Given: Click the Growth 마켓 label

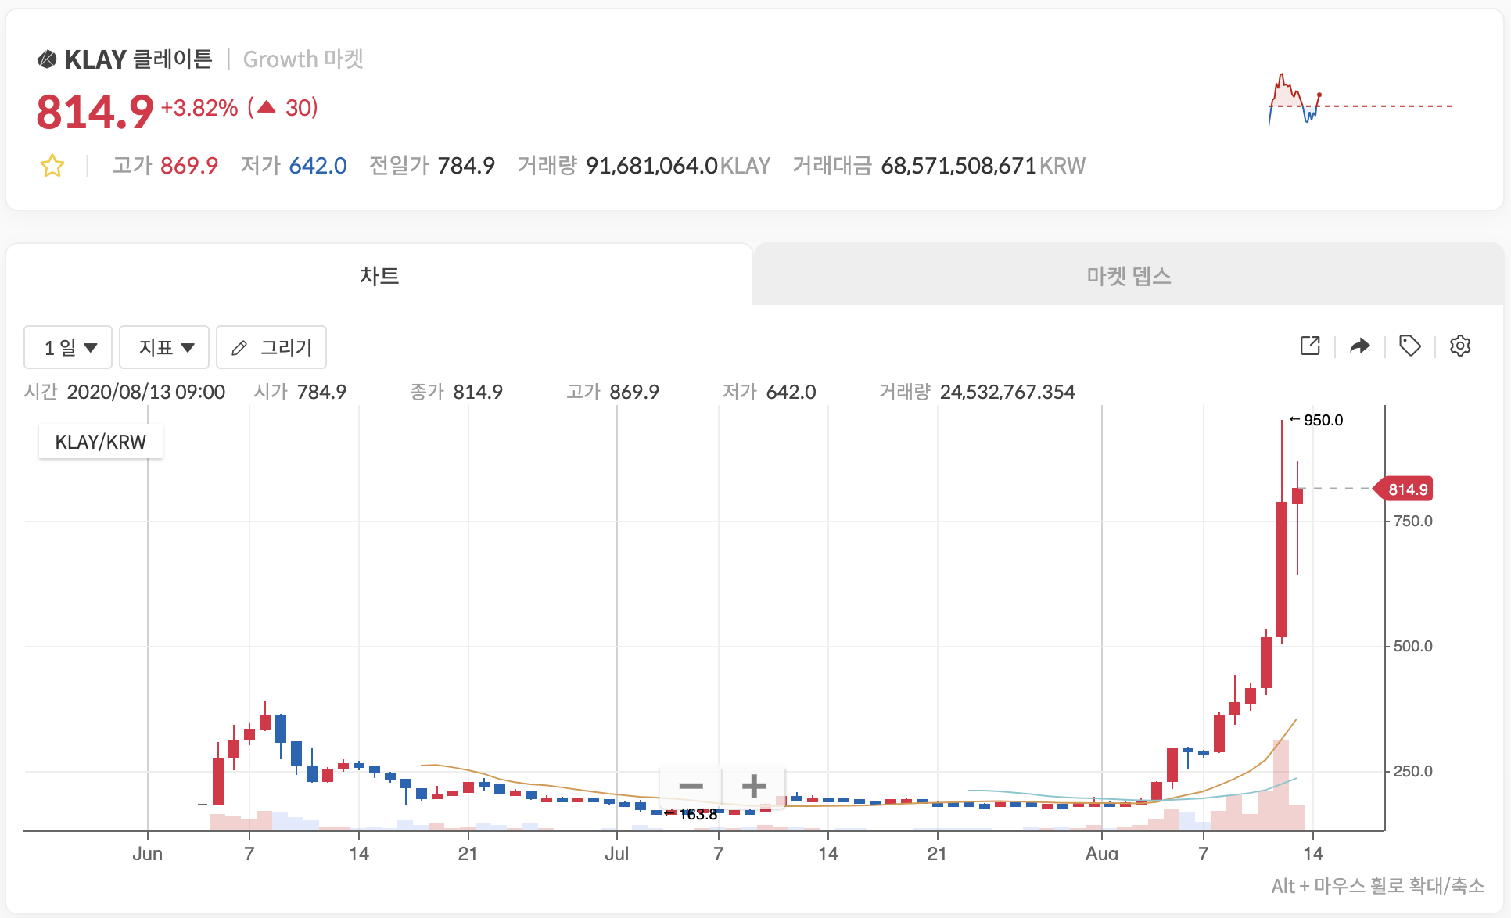Looking at the screenshot, I should [x=303, y=59].
